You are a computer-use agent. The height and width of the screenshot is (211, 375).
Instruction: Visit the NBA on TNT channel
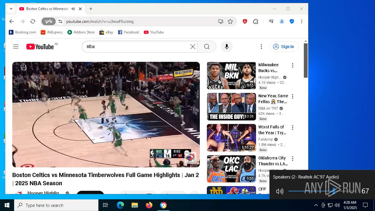(x=268, y=108)
